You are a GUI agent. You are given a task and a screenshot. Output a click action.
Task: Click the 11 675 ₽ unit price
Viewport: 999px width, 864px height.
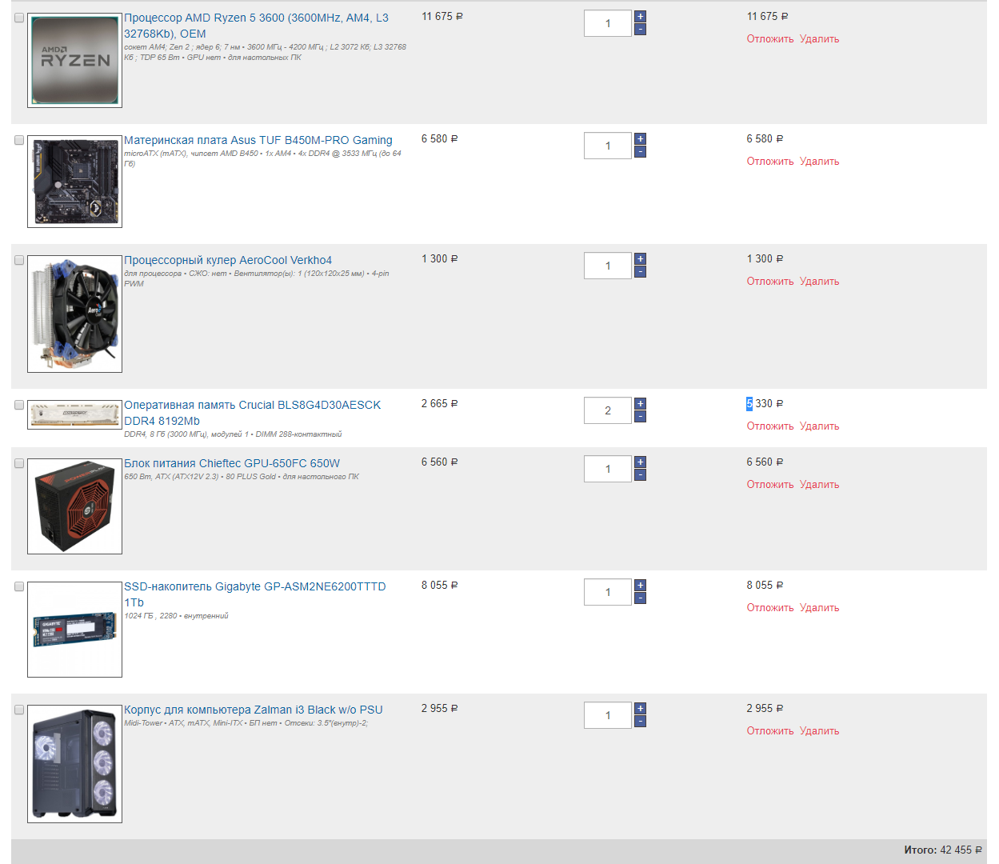tap(442, 17)
